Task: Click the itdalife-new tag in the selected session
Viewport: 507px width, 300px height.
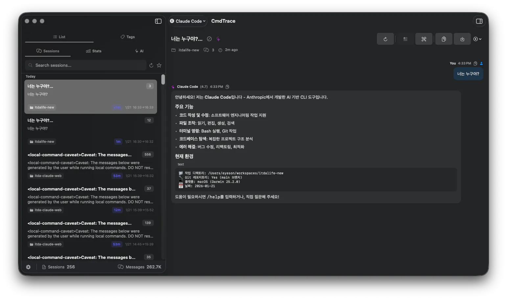Action: tap(42, 108)
